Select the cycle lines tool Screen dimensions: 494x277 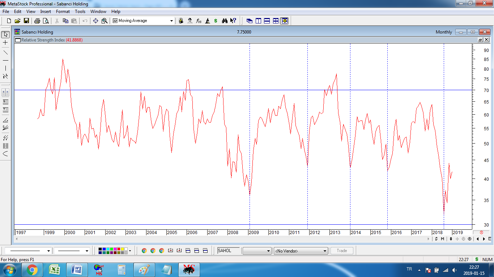[5, 146]
